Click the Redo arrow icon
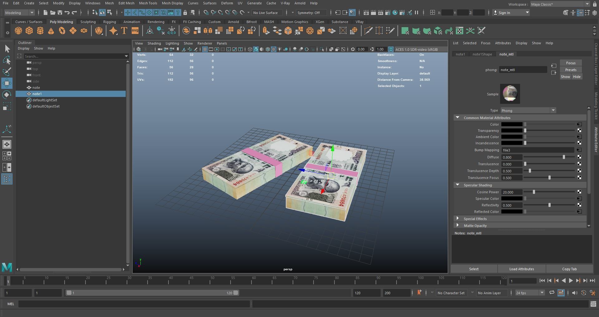 click(x=74, y=12)
